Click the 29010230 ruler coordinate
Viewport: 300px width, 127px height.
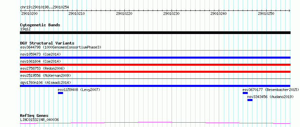(172, 13)
